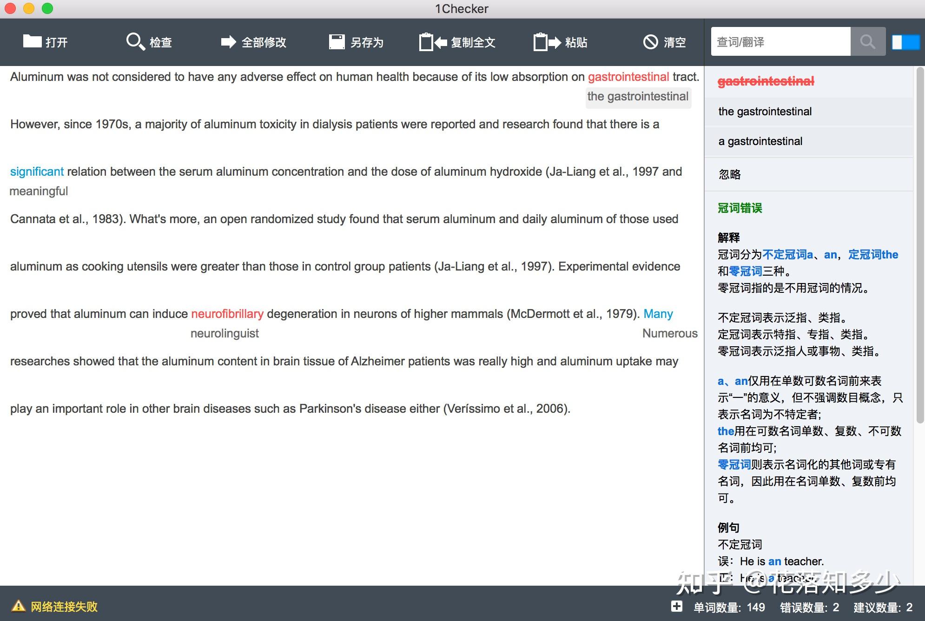The height and width of the screenshot is (621, 925).
Task: Click the folder icon for 打开
Action: (32, 42)
